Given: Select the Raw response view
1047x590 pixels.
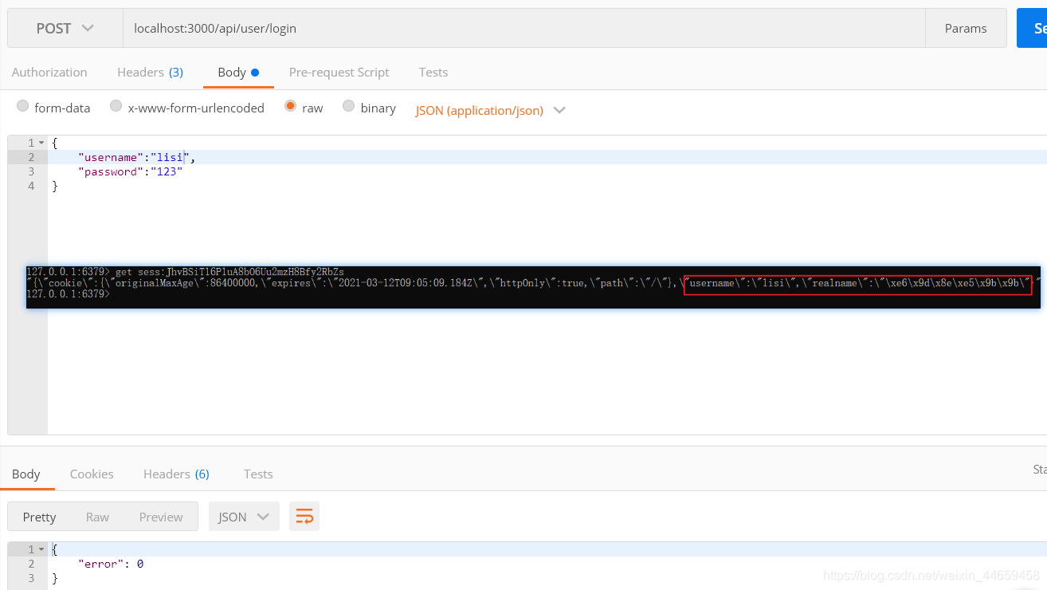Looking at the screenshot, I should [x=97, y=517].
